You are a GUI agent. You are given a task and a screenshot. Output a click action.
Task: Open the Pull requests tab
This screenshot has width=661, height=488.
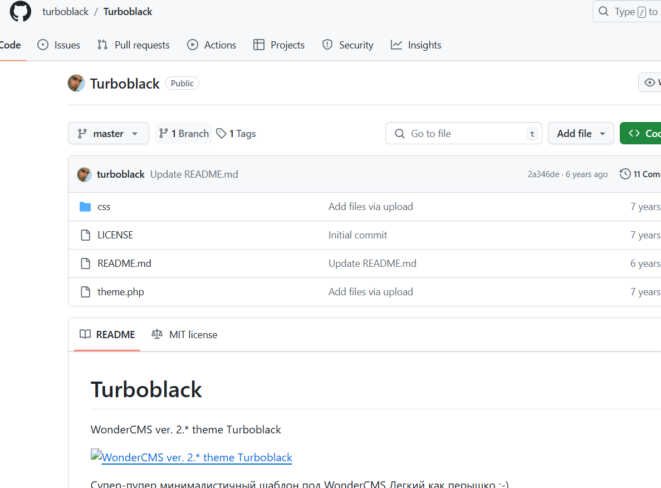[x=133, y=45]
